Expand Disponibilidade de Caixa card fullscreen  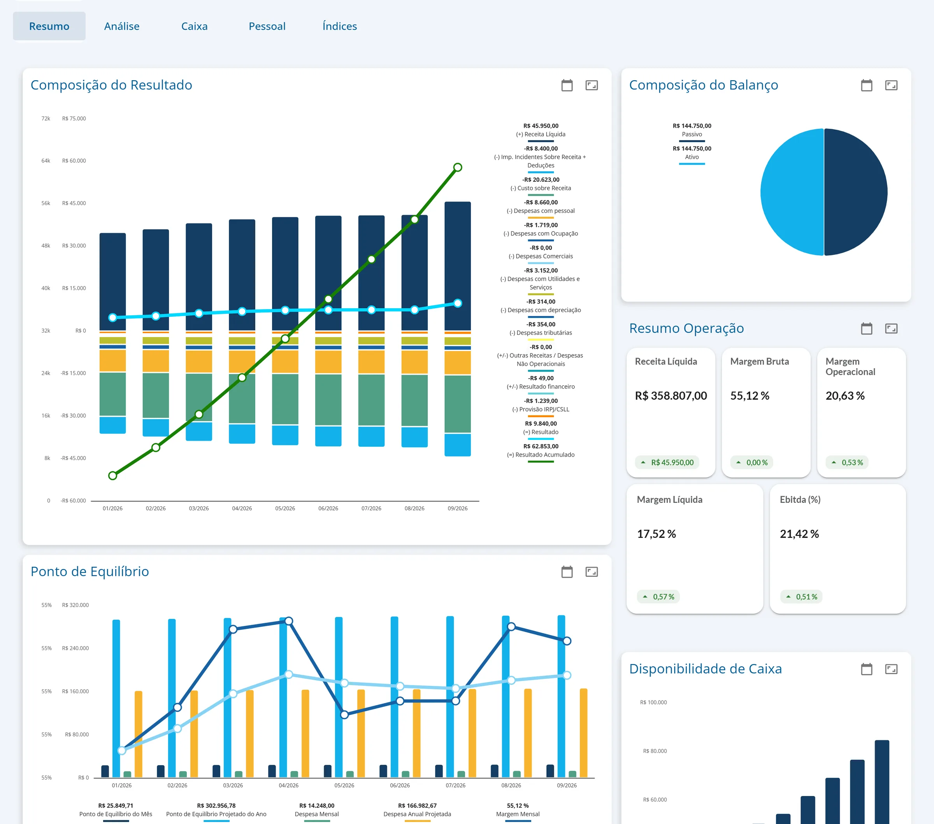pyautogui.click(x=891, y=669)
